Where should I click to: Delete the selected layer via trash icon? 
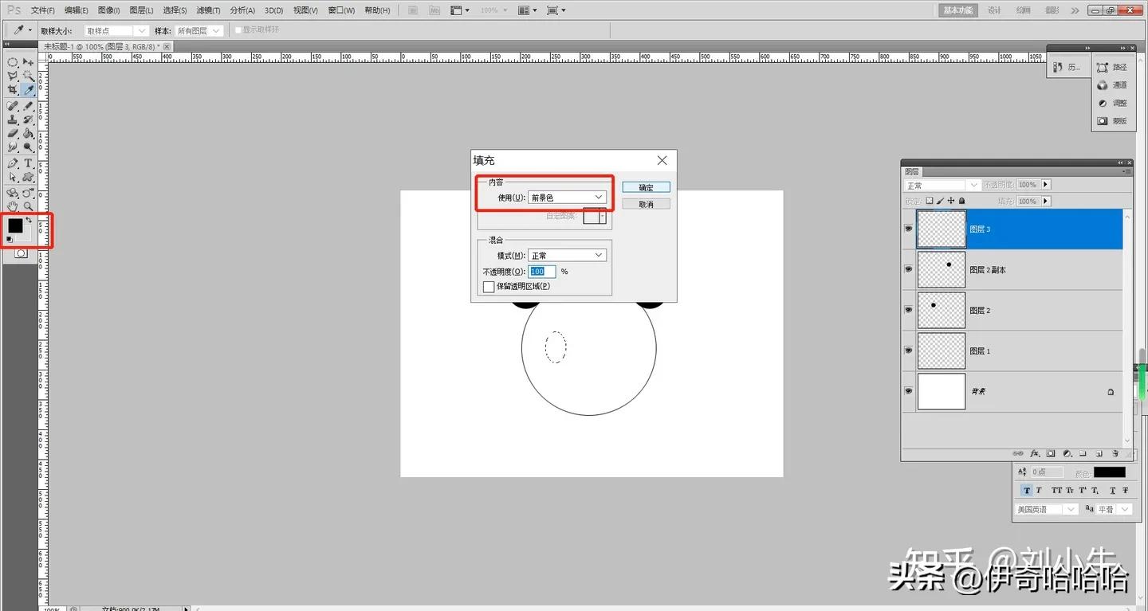pos(1115,453)
